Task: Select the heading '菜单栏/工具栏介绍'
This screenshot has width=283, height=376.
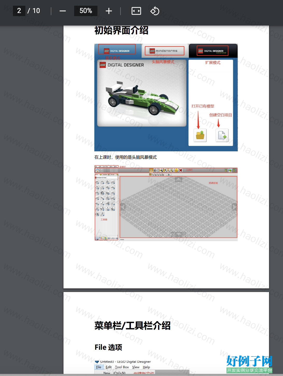Action: [132, 326]
